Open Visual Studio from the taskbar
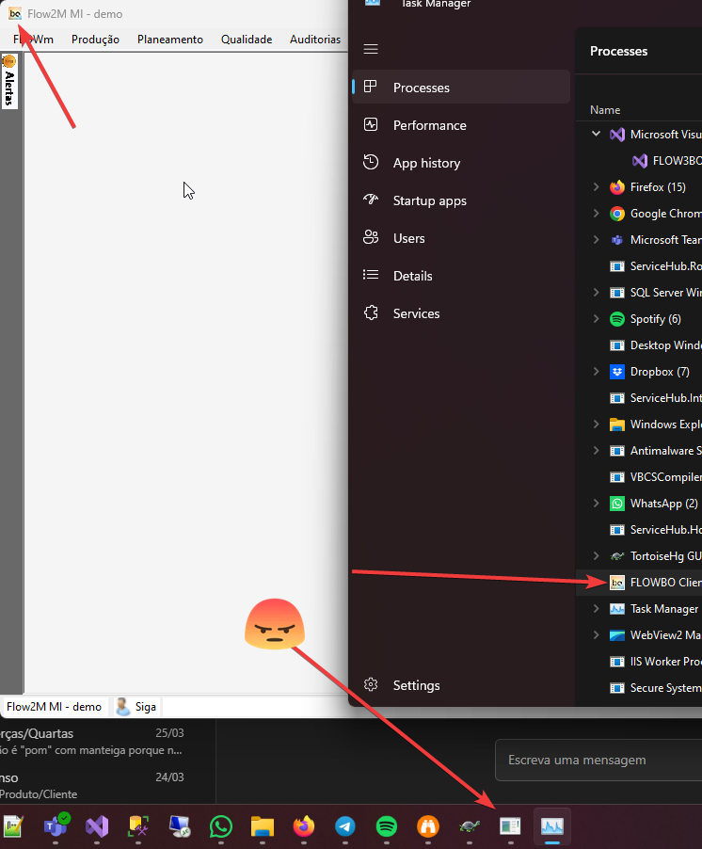702x849 pixels. (x=97, y=826)
